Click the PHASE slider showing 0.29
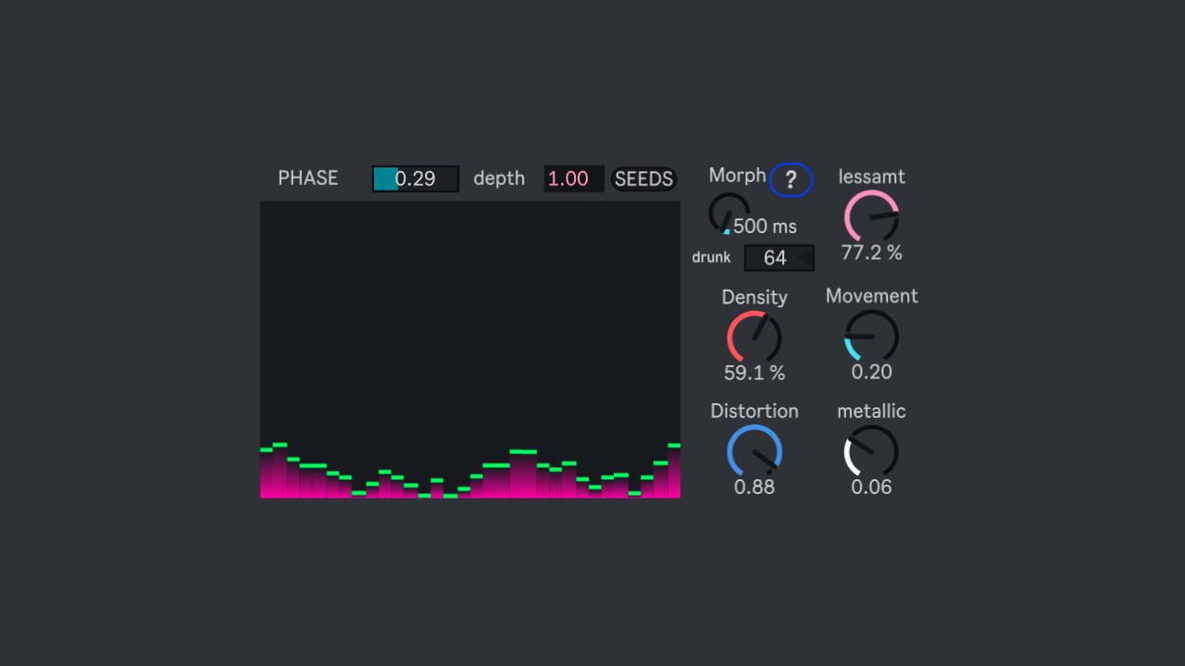This screenshot has width=1185, height=666. (x=415, y=179)
